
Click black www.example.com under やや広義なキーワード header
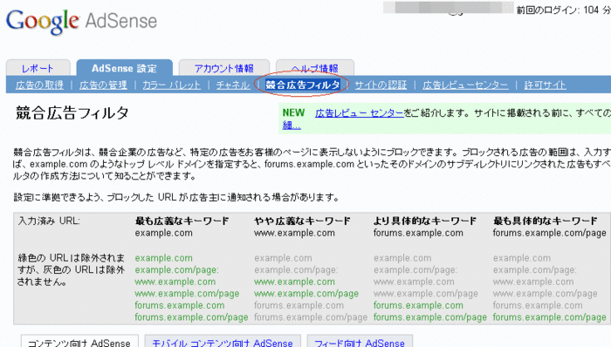click(x=295, y=233)
